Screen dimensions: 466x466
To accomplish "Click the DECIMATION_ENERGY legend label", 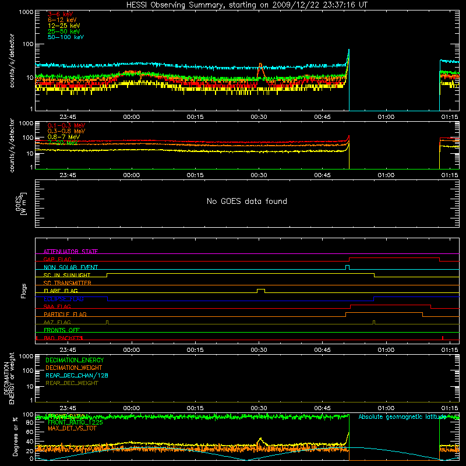I will [75, 360].
